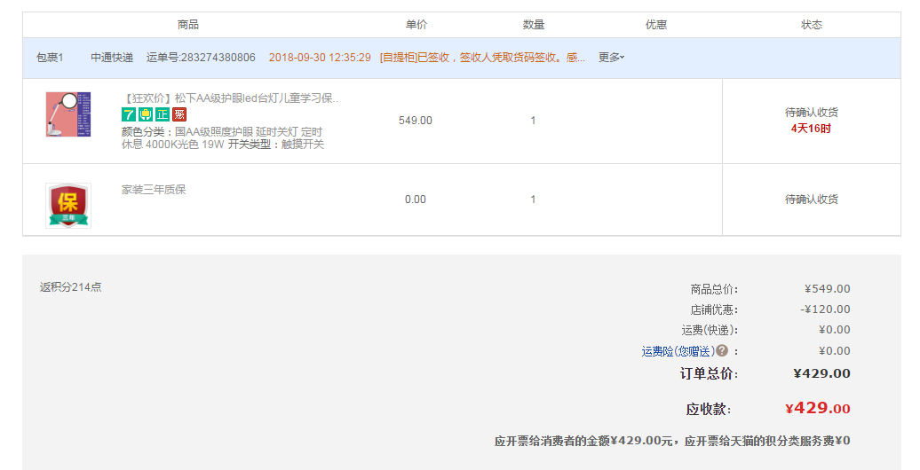Viewport: 920px width, 470px height.
Task: Click the unit price 0.00 cell
Action: pyautogui.click(x=416, y=200)
